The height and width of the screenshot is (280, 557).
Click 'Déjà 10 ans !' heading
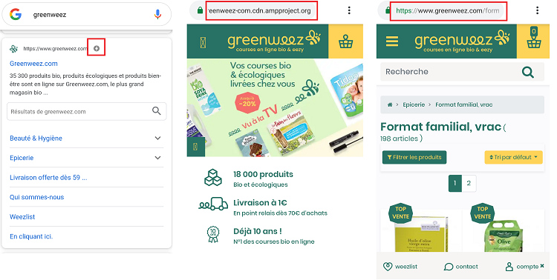(x=258, y=231)
